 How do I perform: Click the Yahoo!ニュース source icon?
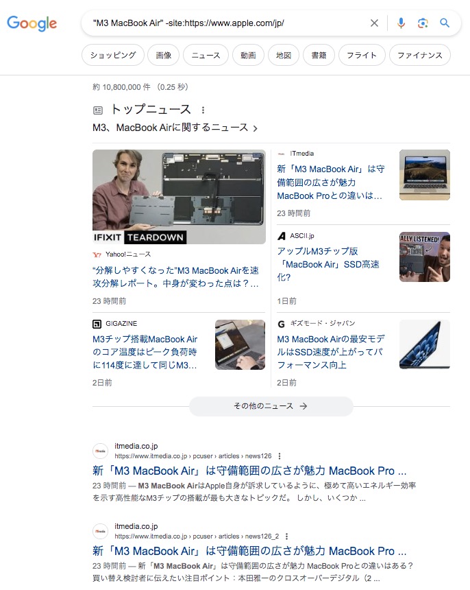point(97,255)
